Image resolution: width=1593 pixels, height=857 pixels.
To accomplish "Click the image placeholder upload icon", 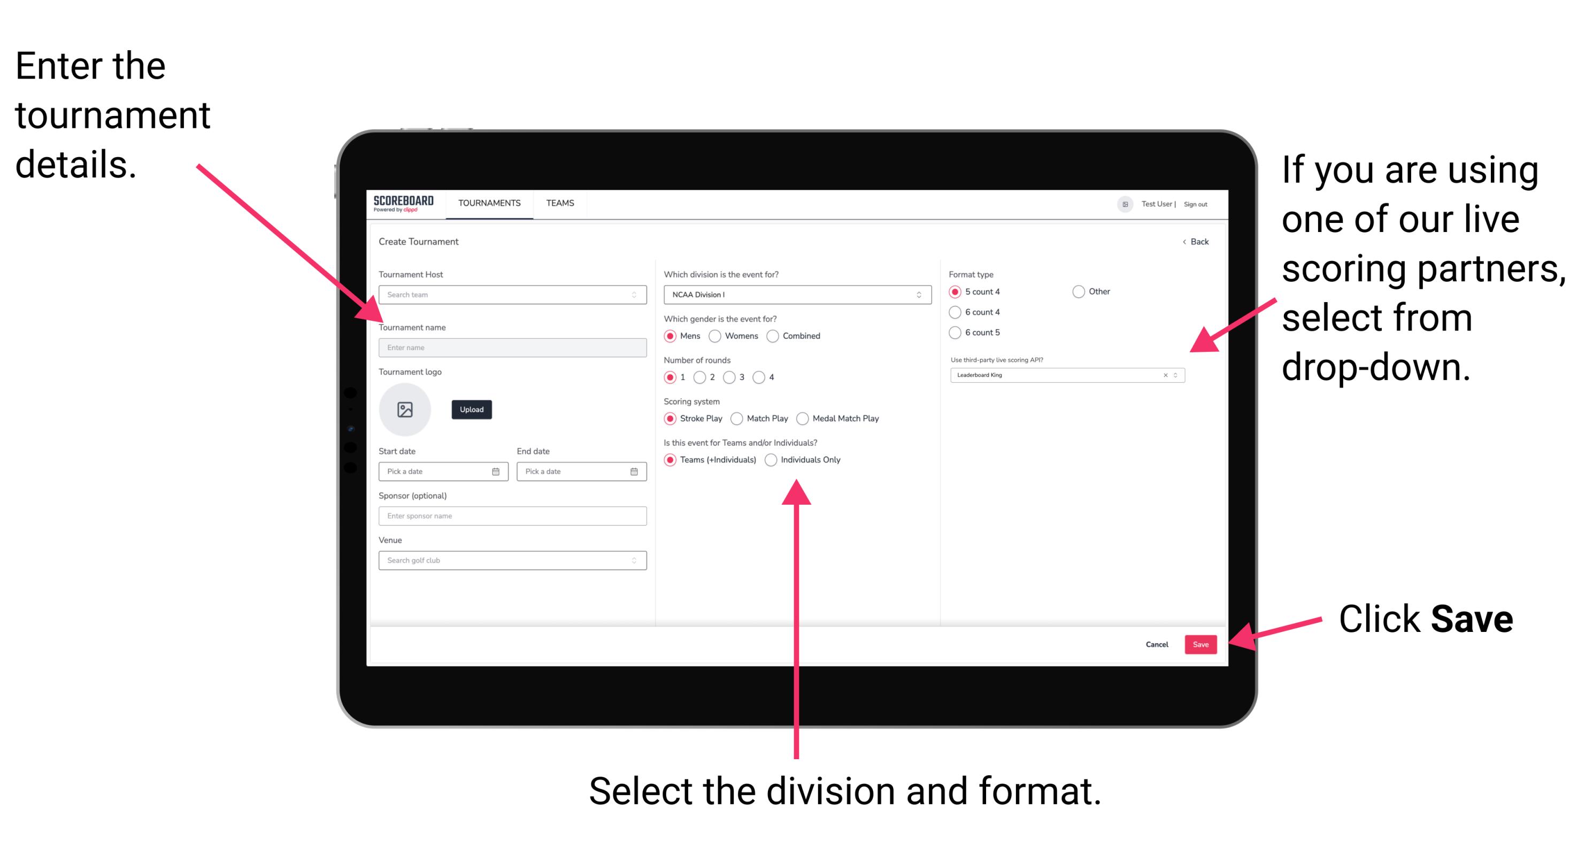I will (405, 408).
